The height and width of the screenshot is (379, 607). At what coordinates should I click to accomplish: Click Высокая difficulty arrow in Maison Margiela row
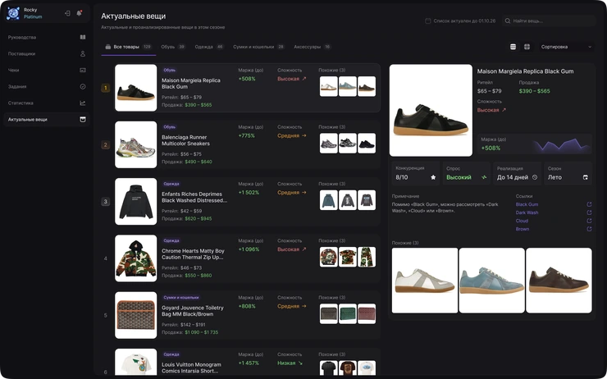(x=303, y=79)
